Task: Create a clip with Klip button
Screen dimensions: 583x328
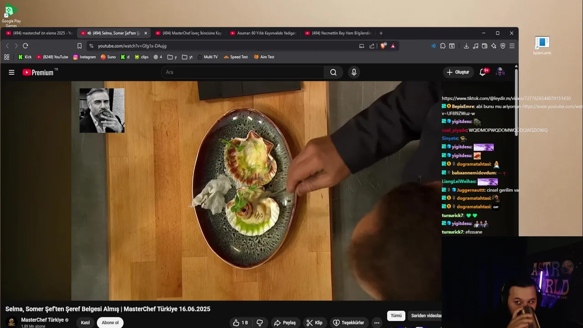Action: (314, 323)
